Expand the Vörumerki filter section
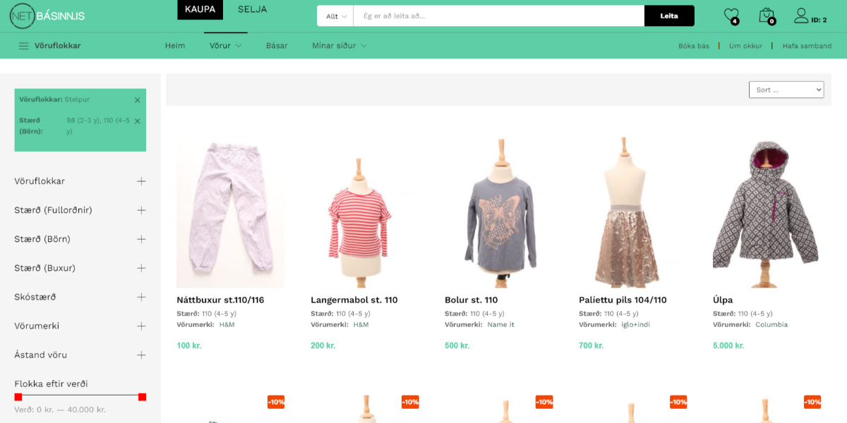The image size is (847, 423). (x=141, y=326)
